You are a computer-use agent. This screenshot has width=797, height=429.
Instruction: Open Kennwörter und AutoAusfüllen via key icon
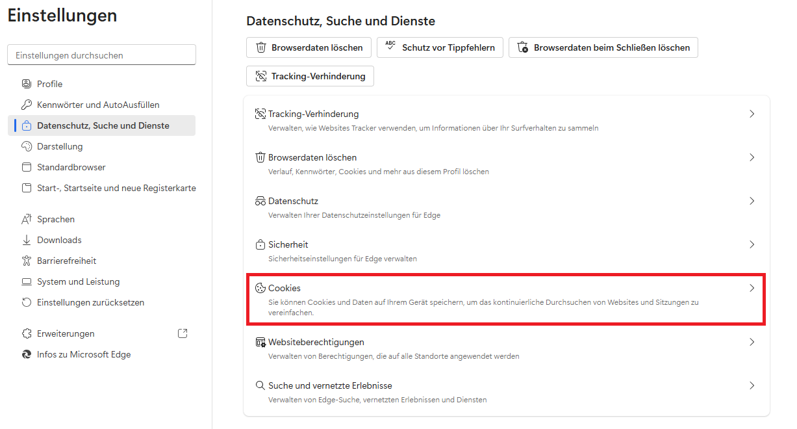click(26, 105)
